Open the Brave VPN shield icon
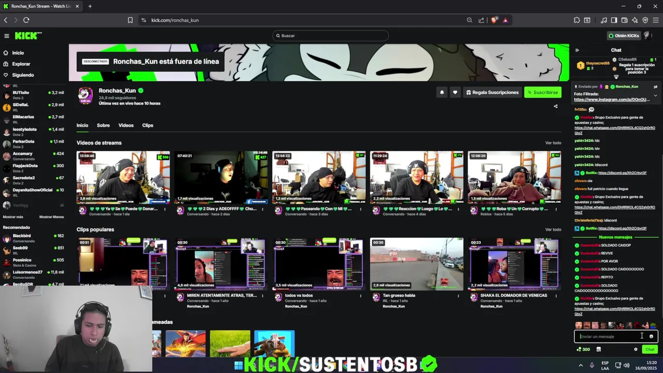The width and height of the screenshot is (663, 373). coord(645,20)
